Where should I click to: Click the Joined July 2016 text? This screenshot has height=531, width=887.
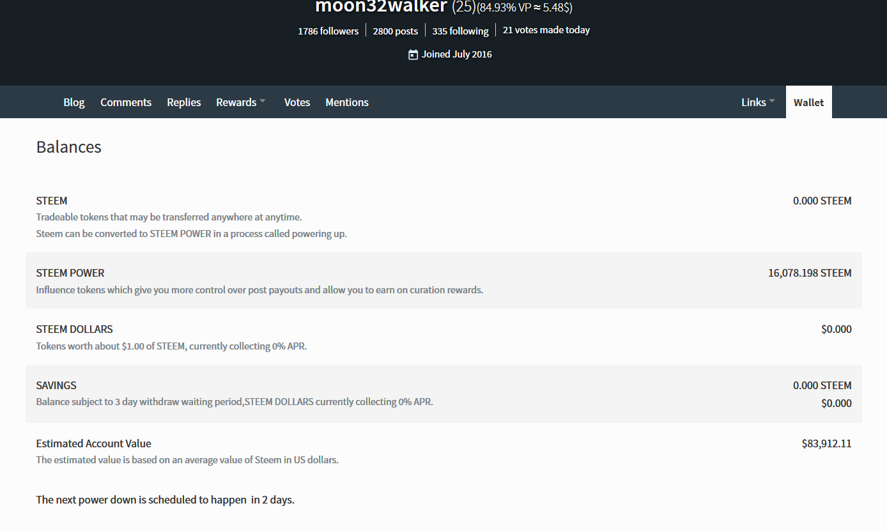click(x=457, y=54)
